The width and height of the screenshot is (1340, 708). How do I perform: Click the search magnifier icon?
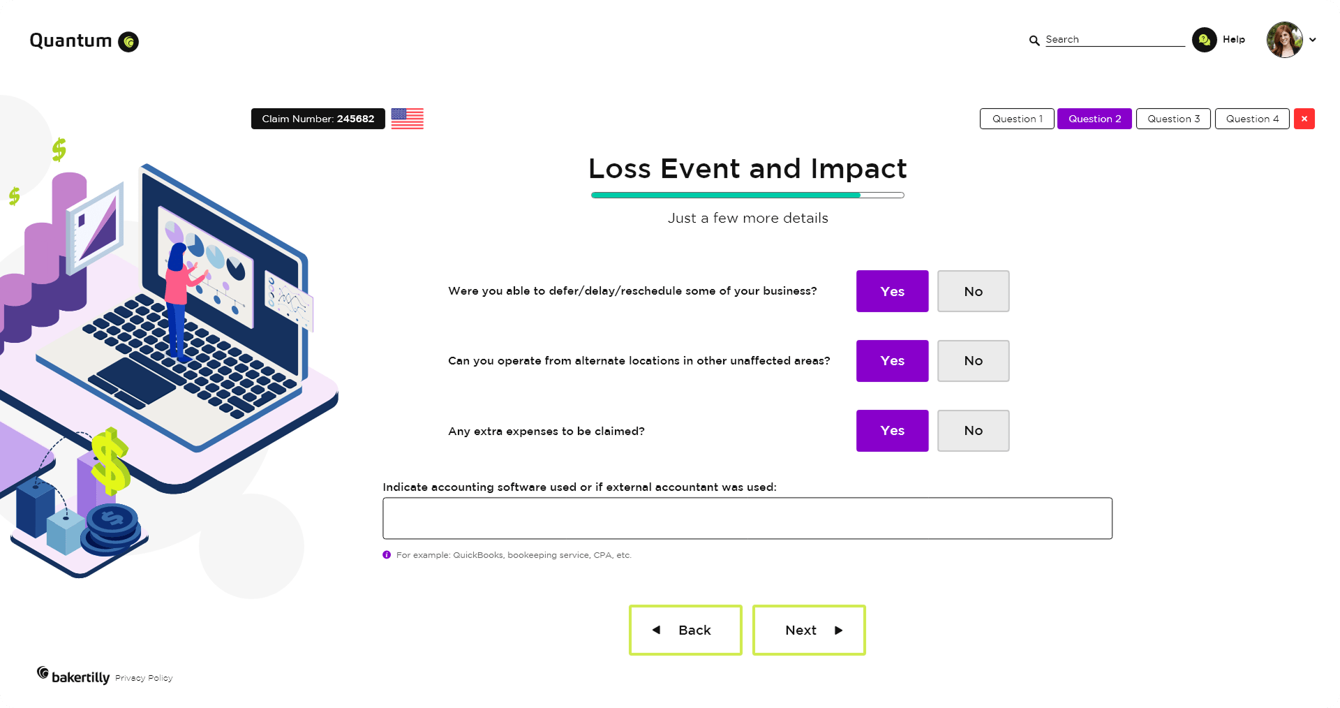coord(1034,40)
